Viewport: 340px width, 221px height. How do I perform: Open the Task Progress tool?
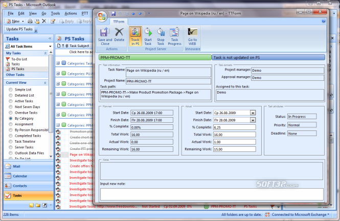(x=174, y=36)
